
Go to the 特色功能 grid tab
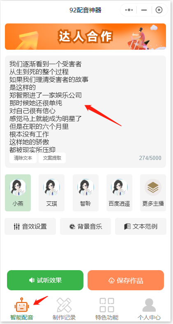[x=107, y=309]
